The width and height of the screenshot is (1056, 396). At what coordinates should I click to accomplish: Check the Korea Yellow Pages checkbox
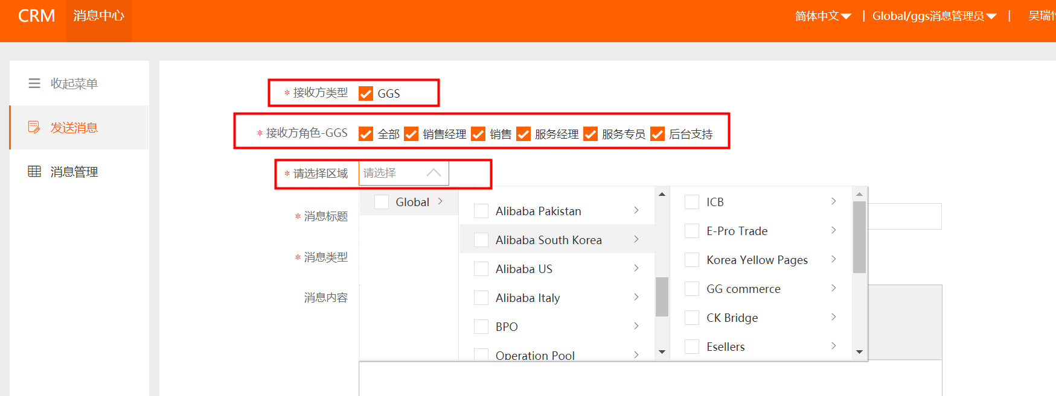click(x=692, y=260)
